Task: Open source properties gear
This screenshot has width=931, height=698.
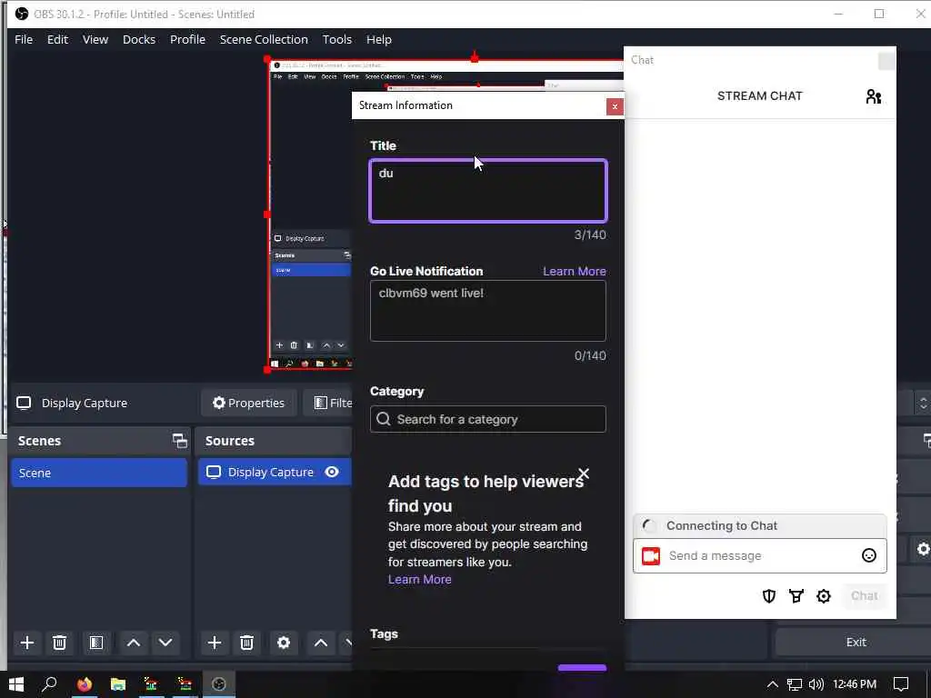Action: coord(284,643)
